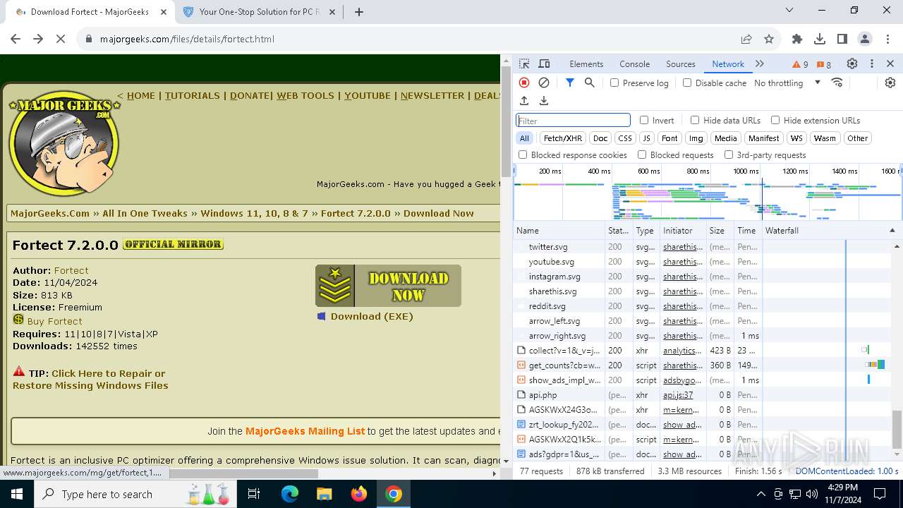Viewport: 903px width, 508px height.
Task: Enable the Preserve log checkbox
Action: click(x=614, y=83)
